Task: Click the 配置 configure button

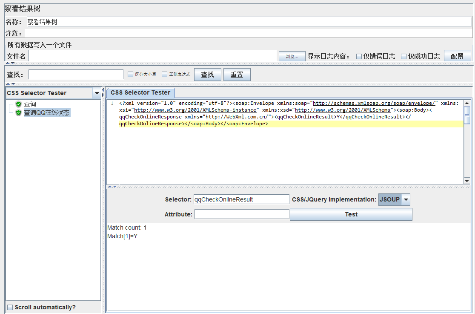Action: coord(457,56)
